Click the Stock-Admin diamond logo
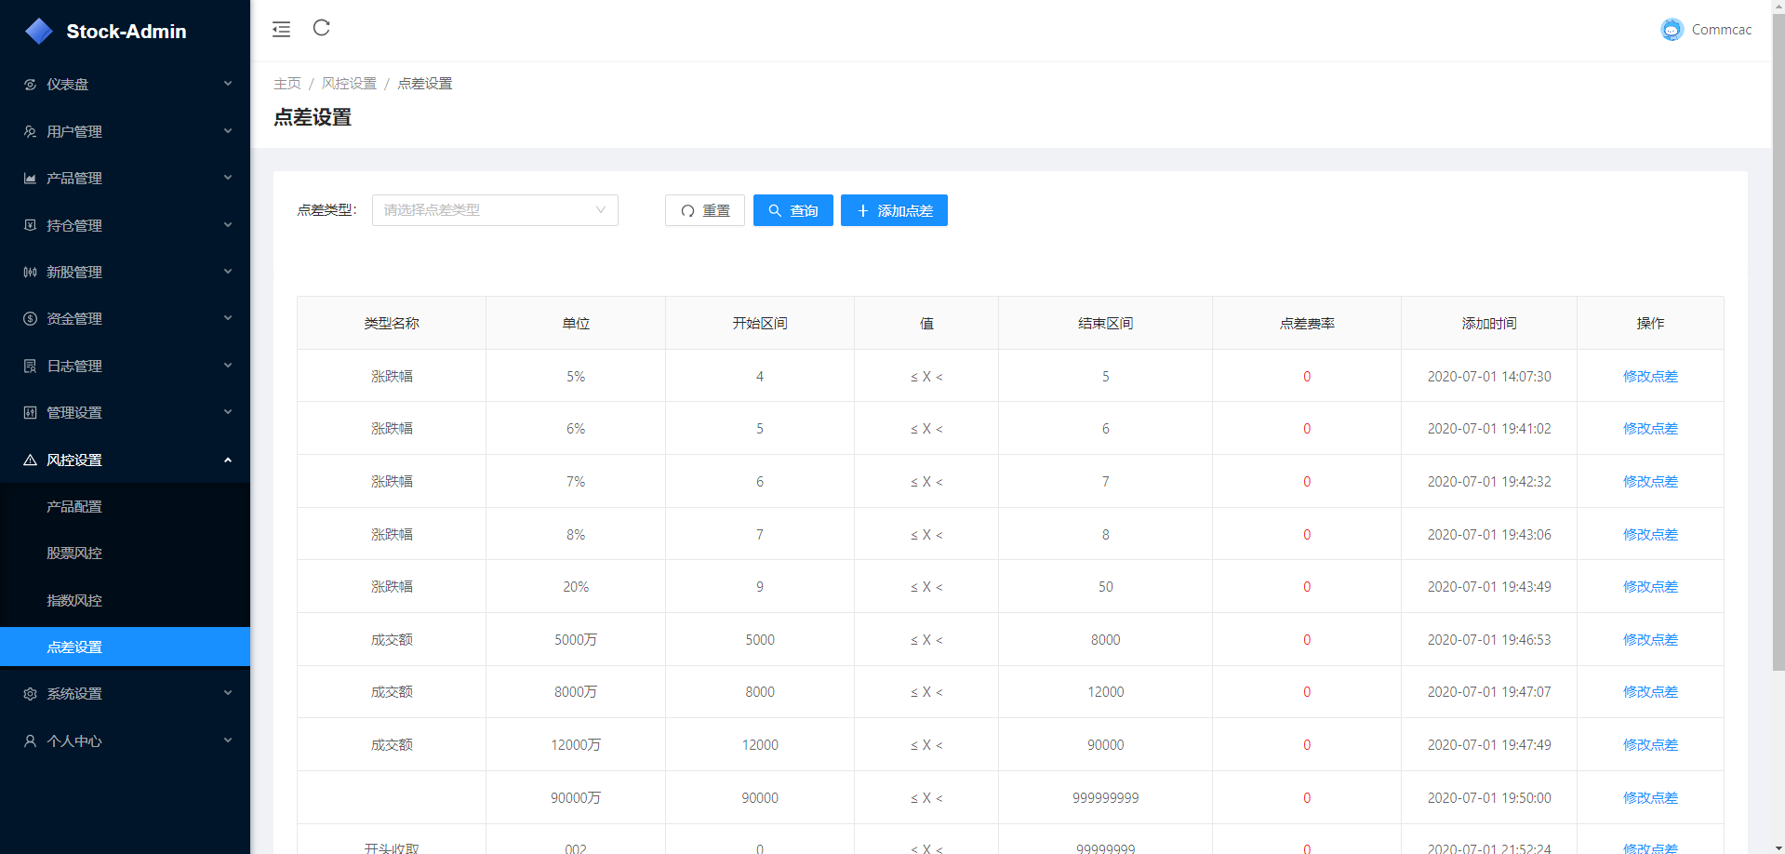 point(39,32)
